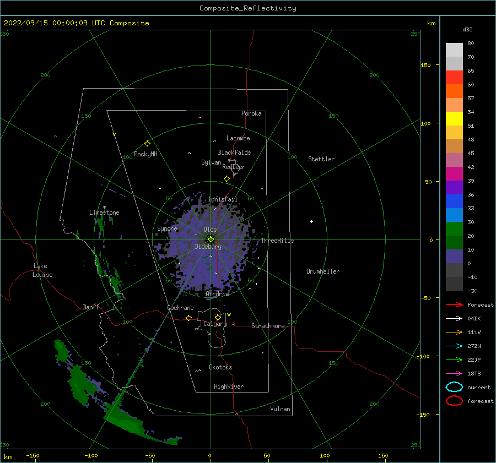Click the magenta 18TS arrow in legend

pyautogui.click(x=454, y=374)
